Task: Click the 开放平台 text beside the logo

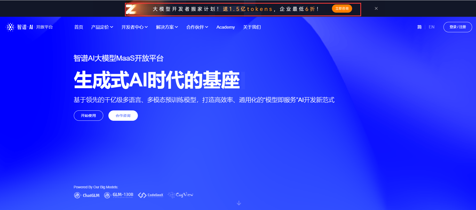Action: click(44, 27)
